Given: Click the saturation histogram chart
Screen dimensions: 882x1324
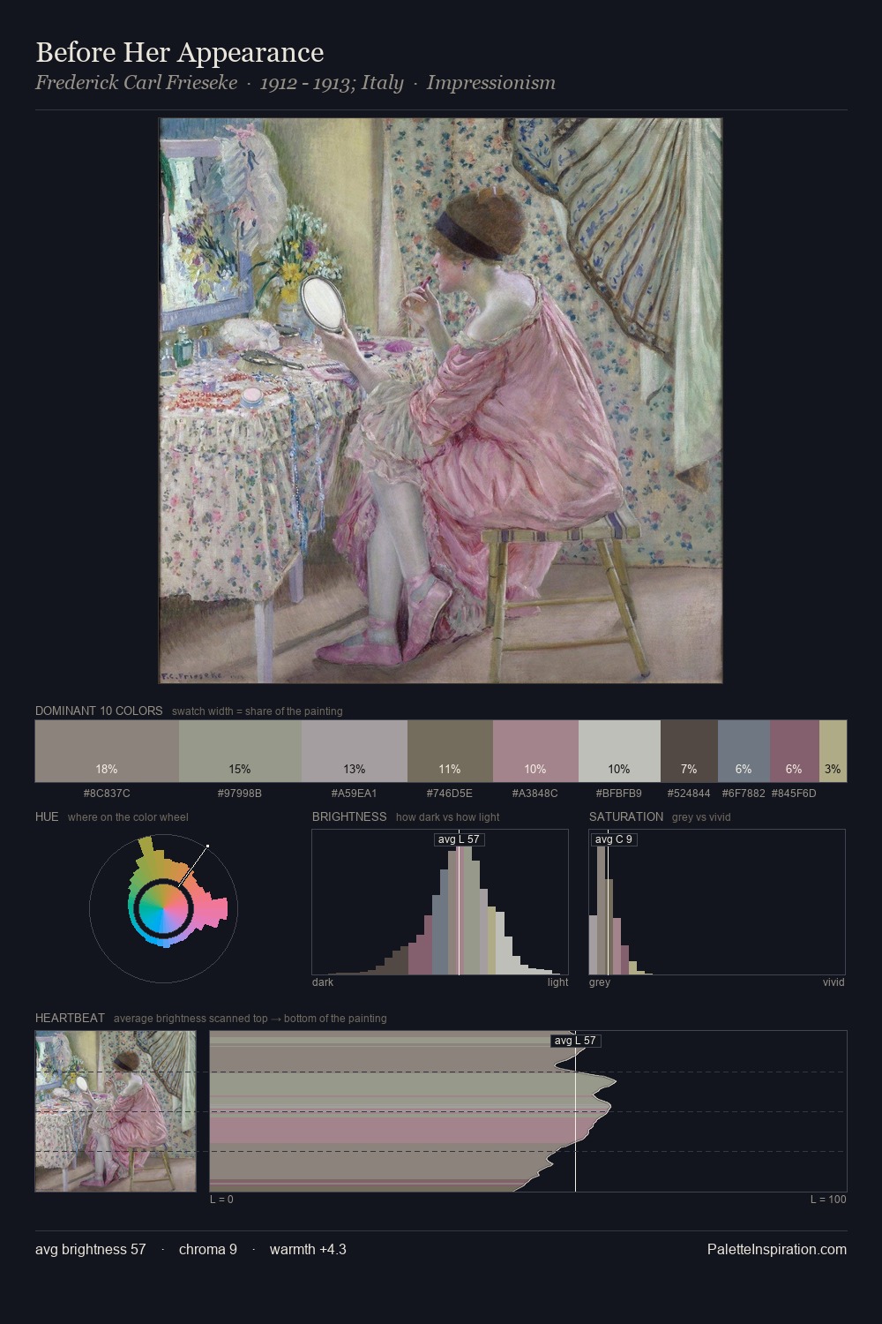Looking at the screenshot, I should tap(717, 902).
